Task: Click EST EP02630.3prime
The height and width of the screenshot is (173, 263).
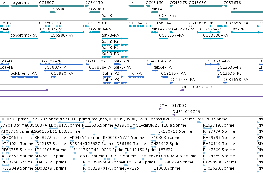Action: [219, 168]
